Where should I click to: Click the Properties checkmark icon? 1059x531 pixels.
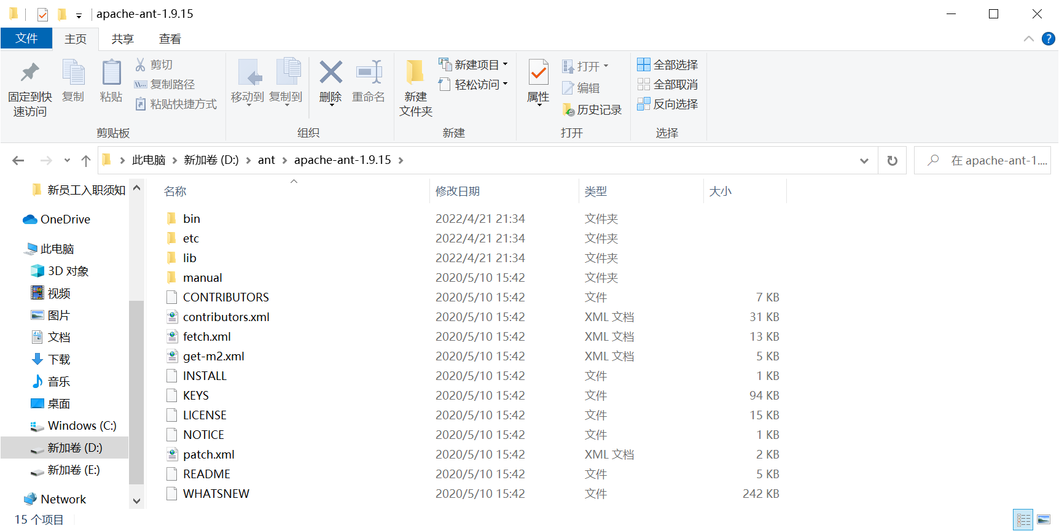click(x=539, y=72)
